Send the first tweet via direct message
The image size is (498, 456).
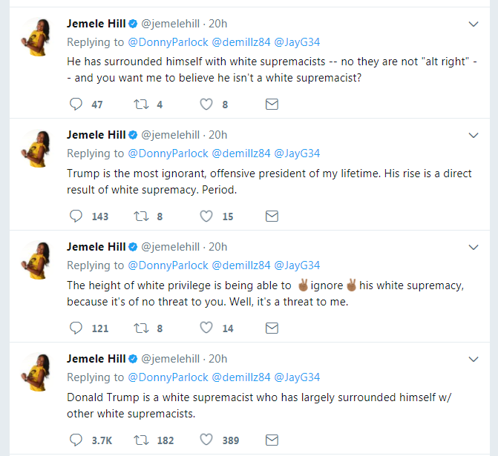click(x=272, y=105)
